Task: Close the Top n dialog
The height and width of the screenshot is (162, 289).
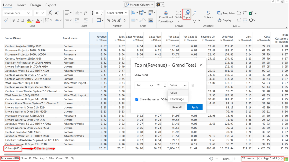Action: 201,65
